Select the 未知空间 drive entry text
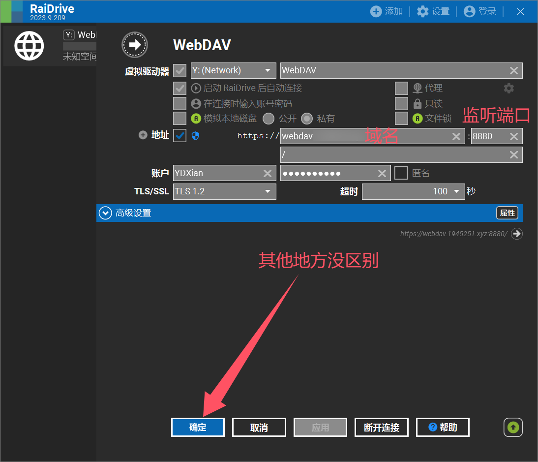Image resolution: width=538 pixels, height=462 pixels. click(x=80, y=56)
